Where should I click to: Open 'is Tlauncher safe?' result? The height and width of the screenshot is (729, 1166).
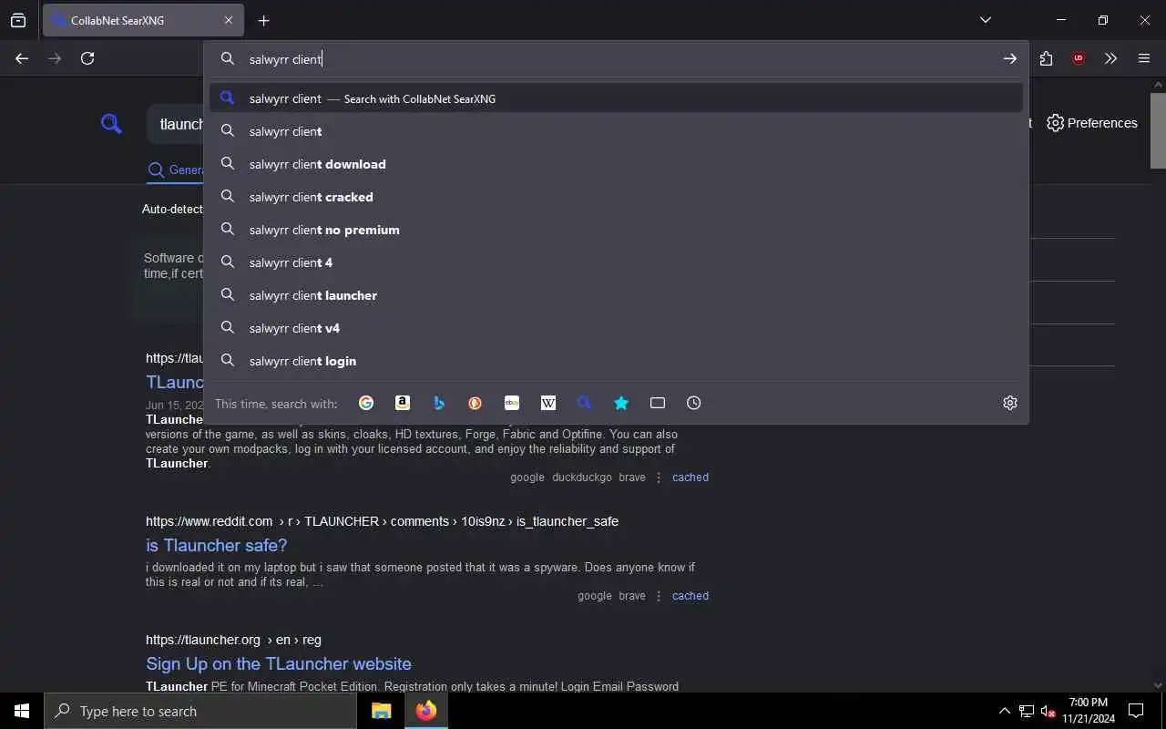click(x=217, y=545)
